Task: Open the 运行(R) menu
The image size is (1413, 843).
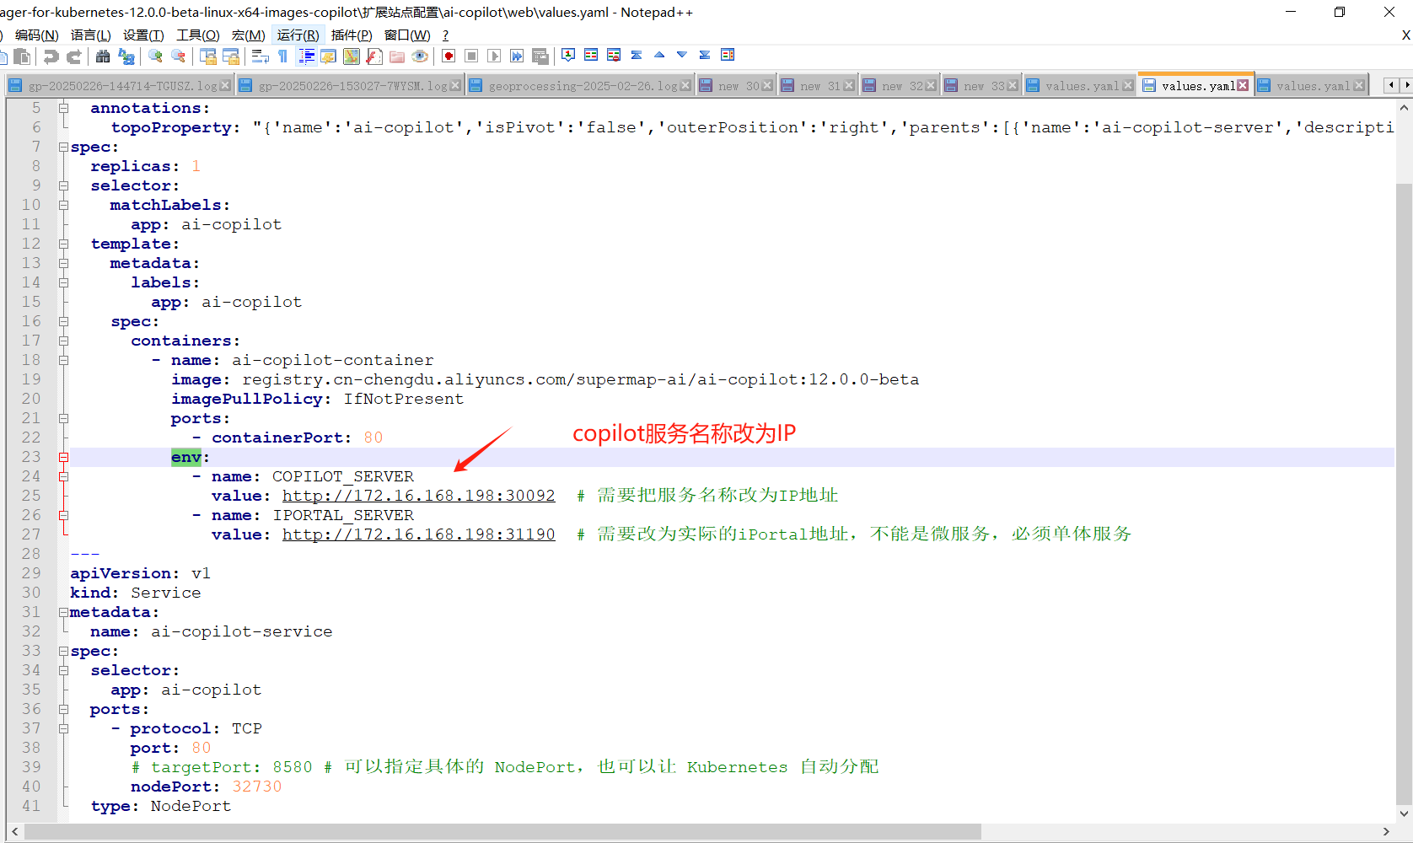Action: [298, 35]
